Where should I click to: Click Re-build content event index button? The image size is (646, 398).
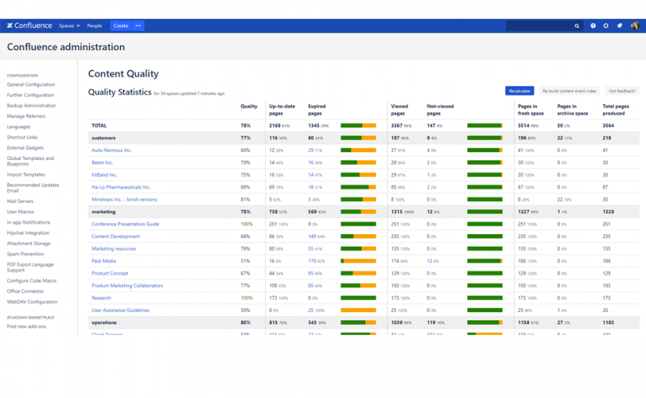pos(569,91)
